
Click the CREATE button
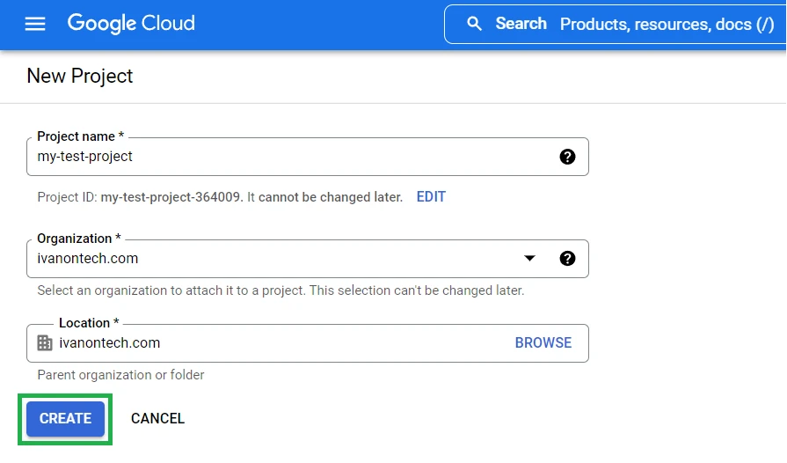point(65,419)
